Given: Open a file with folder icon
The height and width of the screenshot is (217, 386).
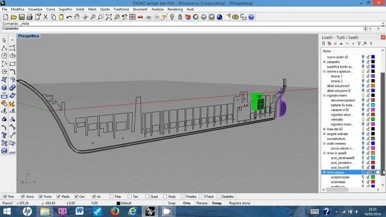Looking at the screenshot, I should point(14,17).
